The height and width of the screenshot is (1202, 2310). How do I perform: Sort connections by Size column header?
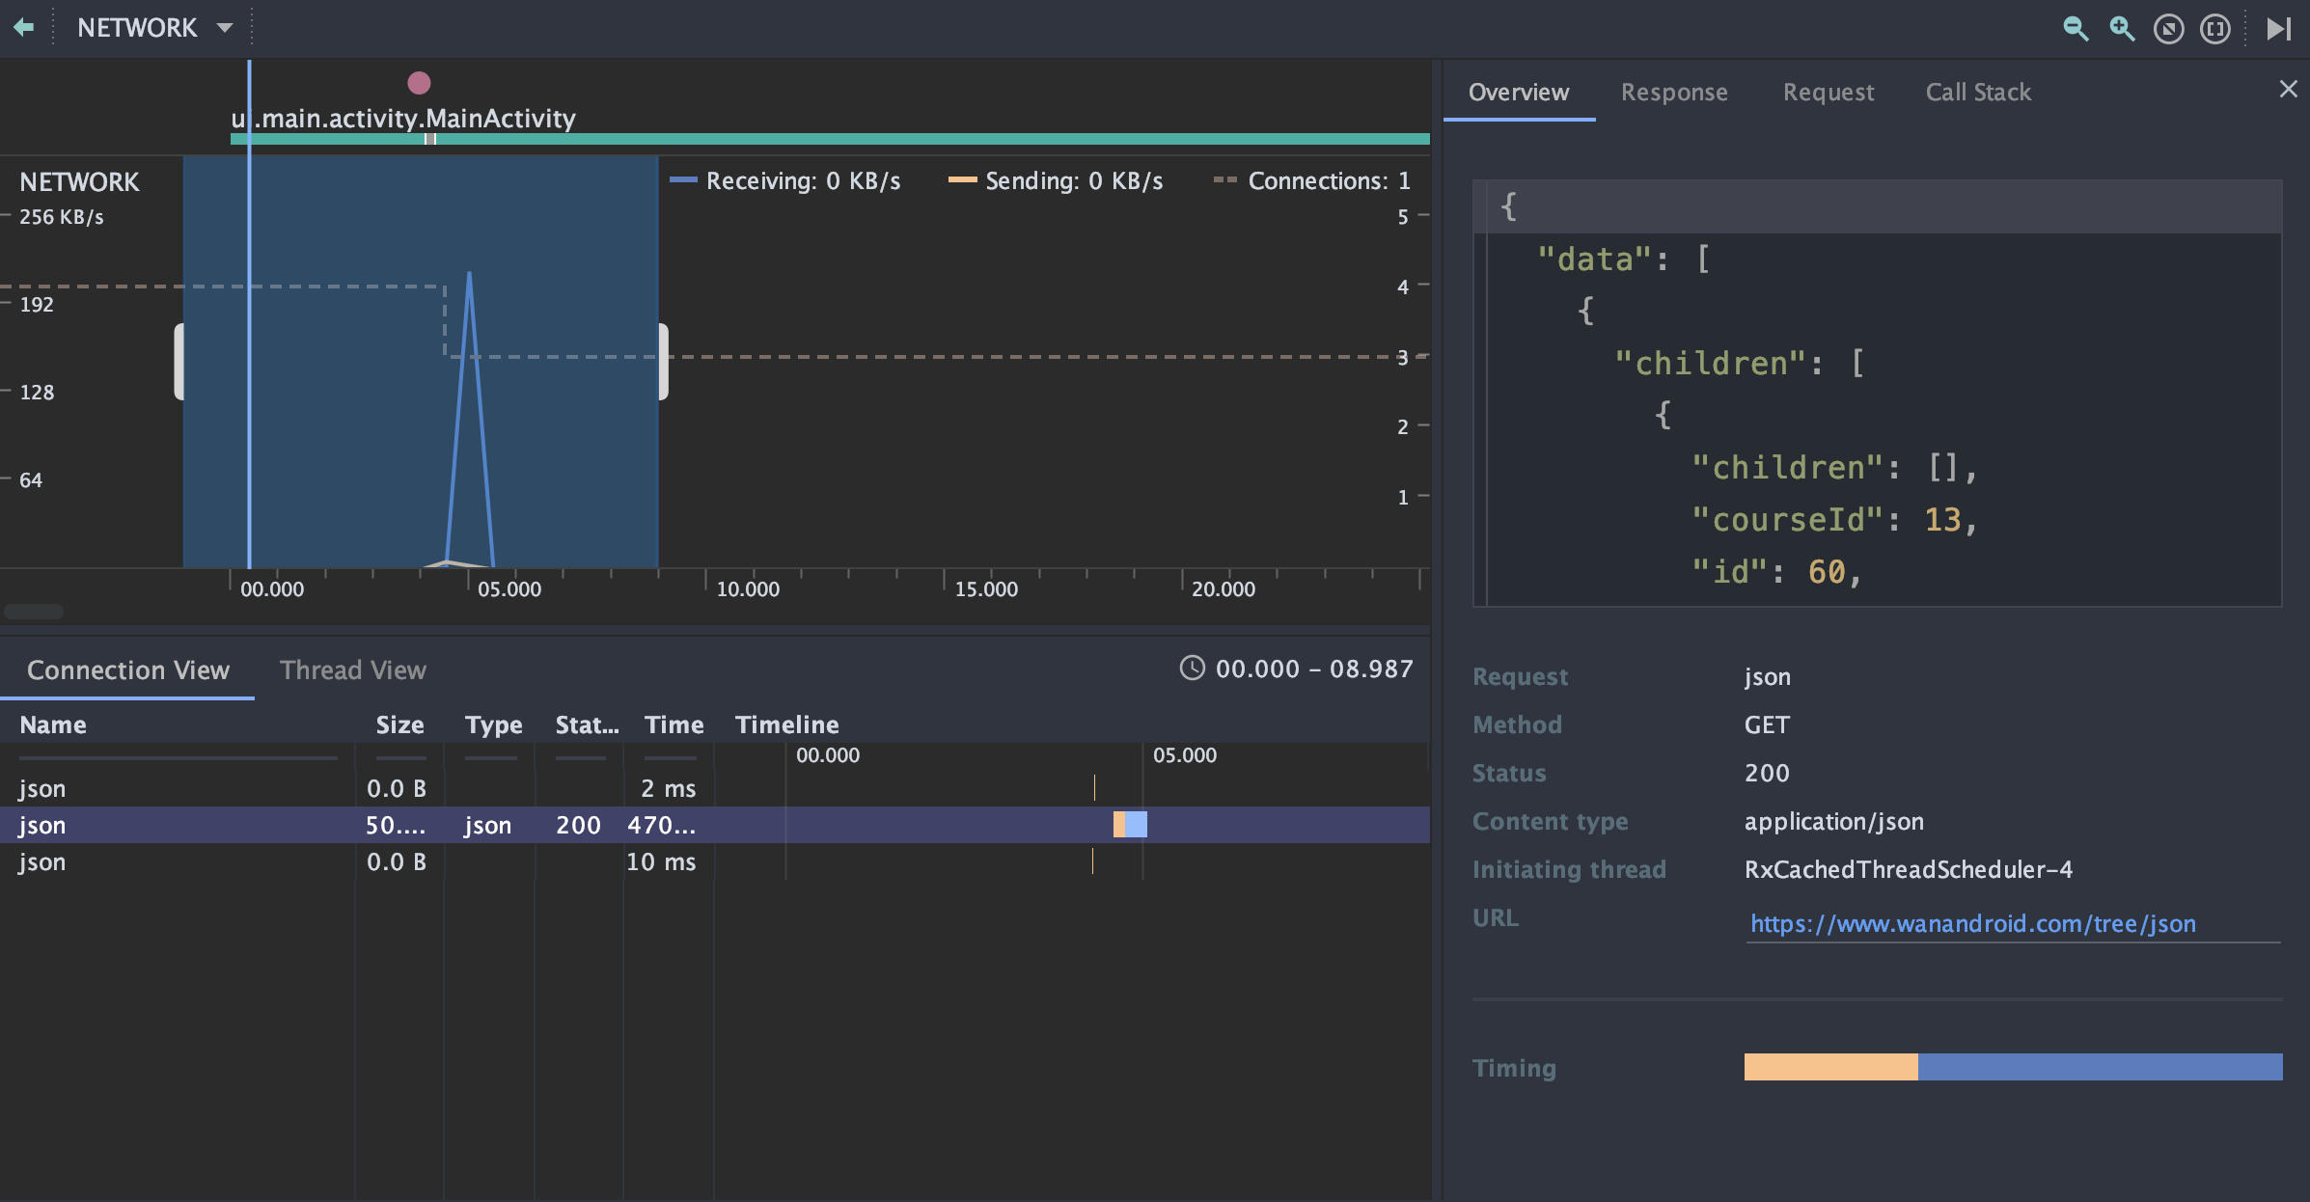399,725
